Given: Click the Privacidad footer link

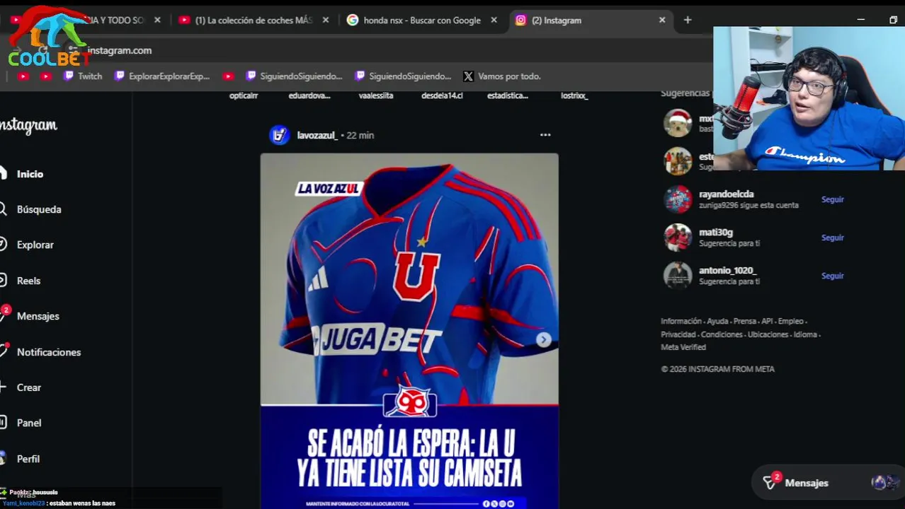Looking at the screenshot, I should [x=678, y=334].
